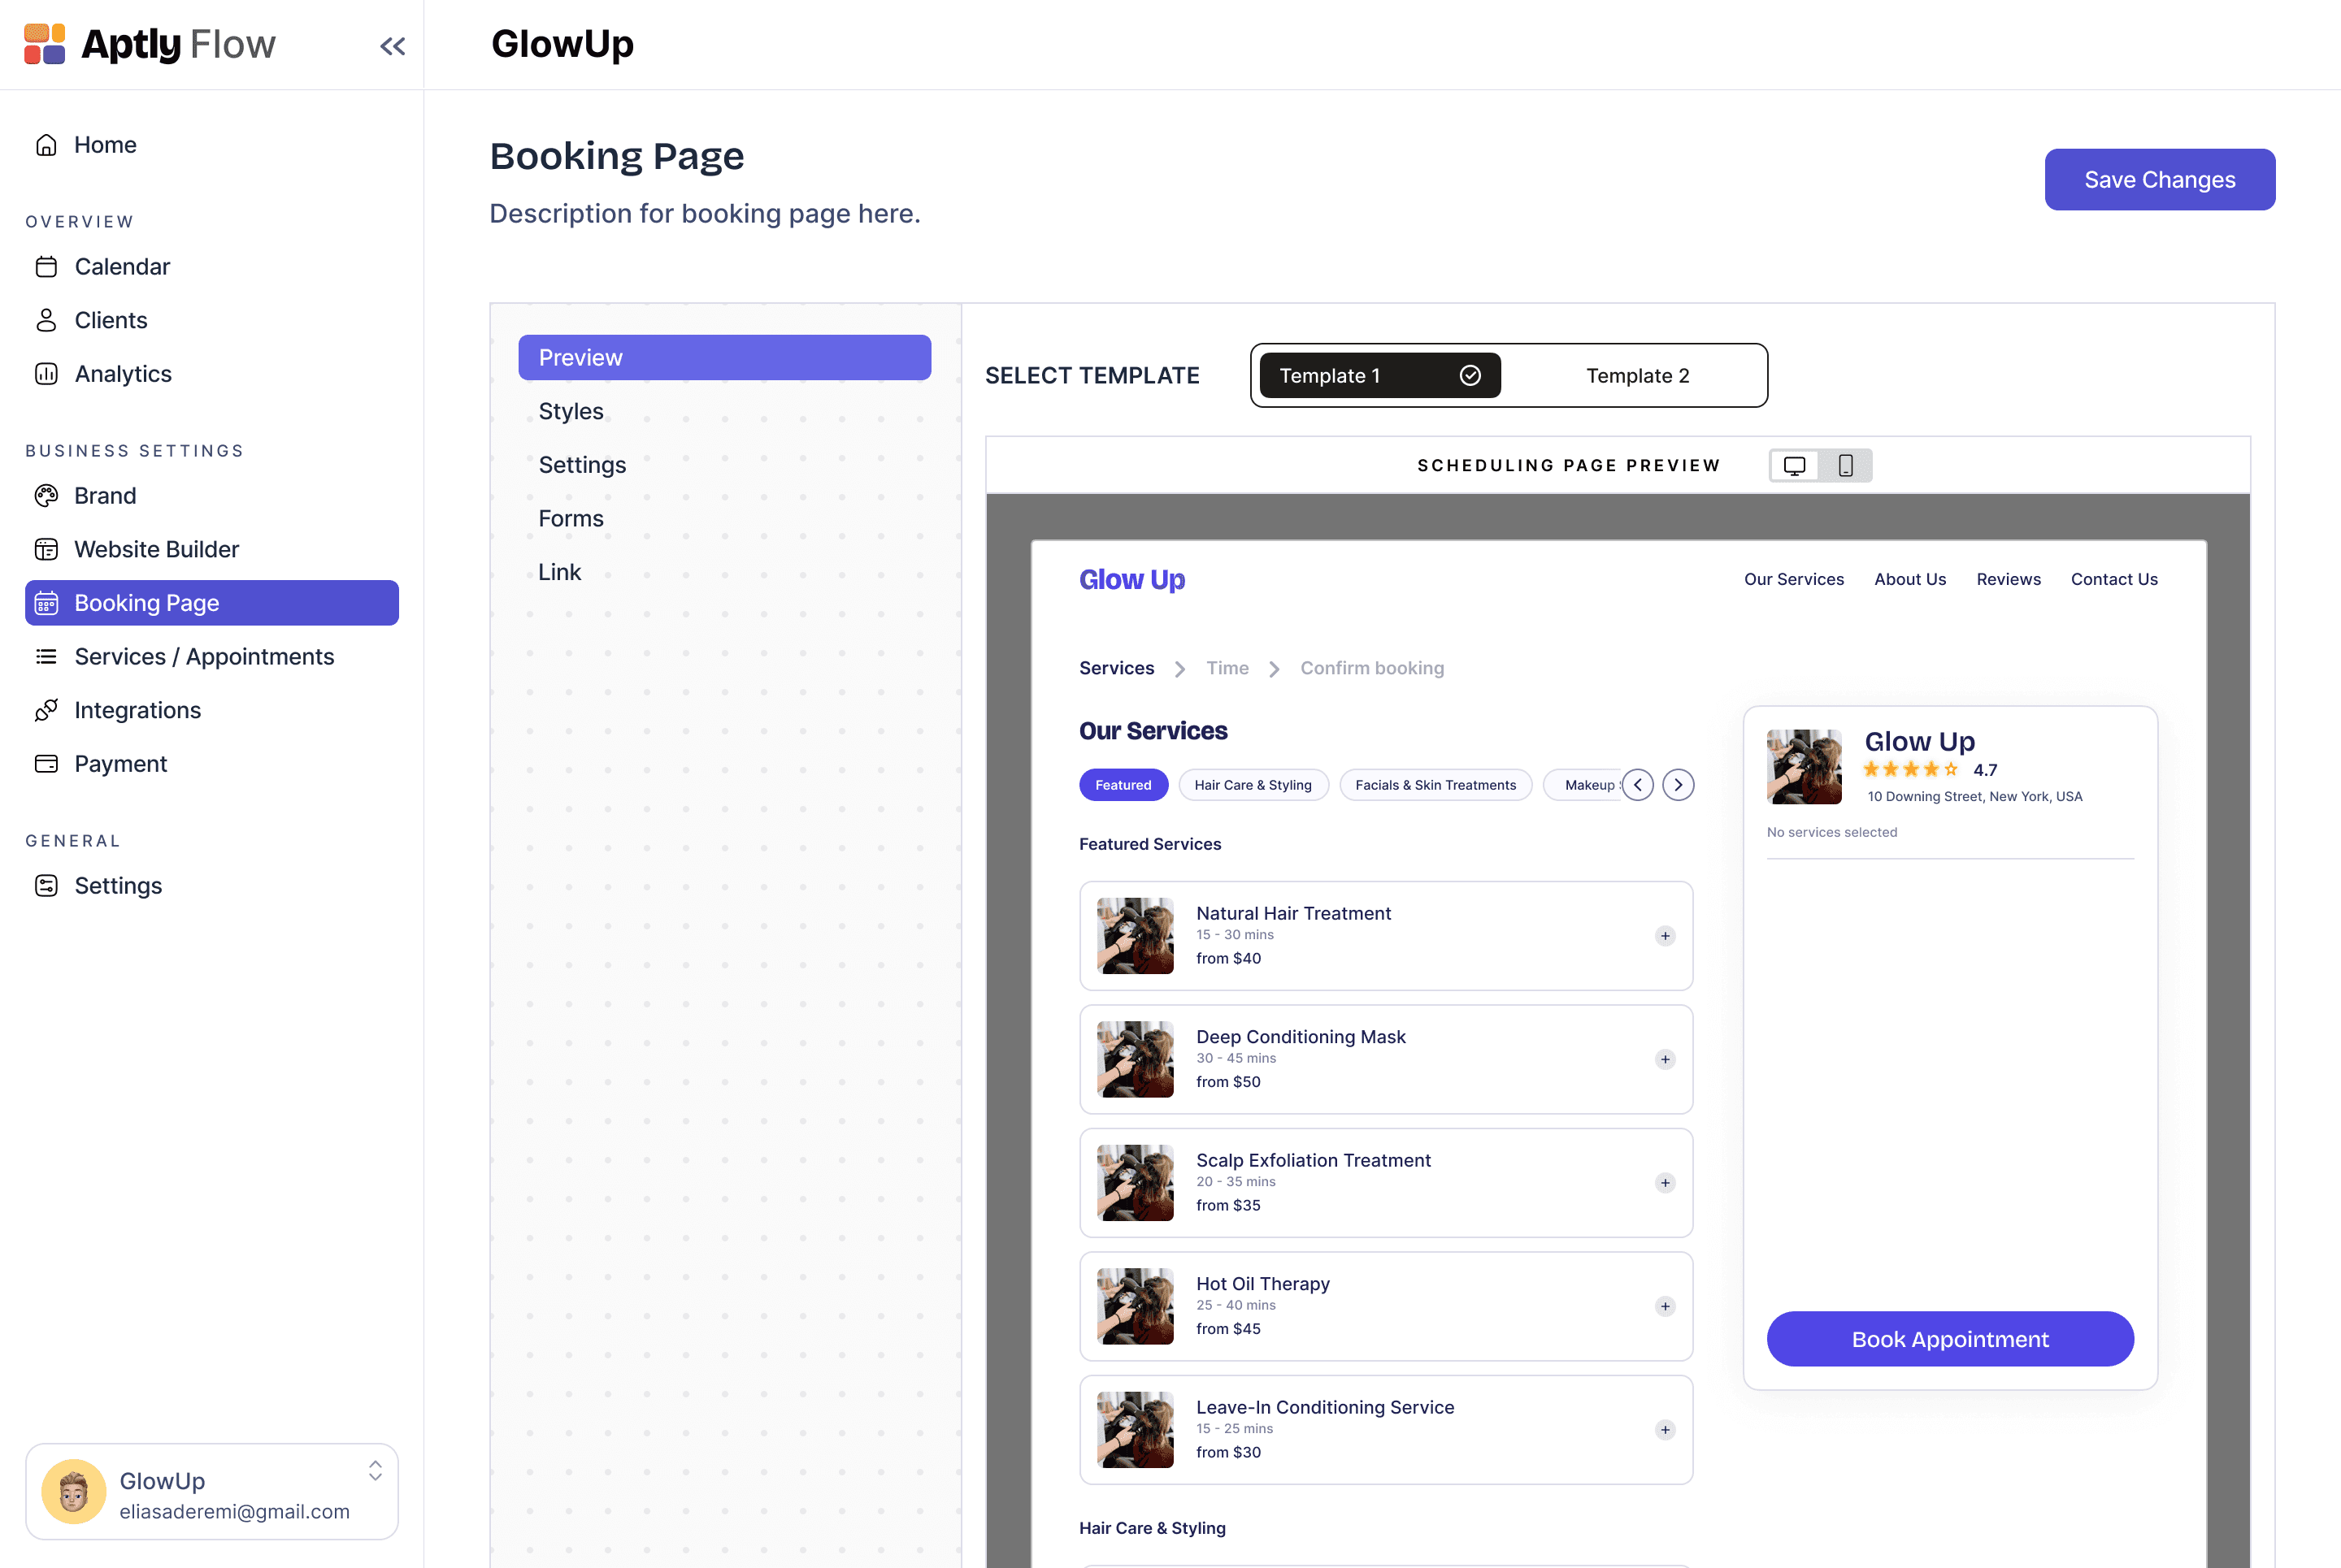This screenshot has height=1568, width=2341.
Task: Select the Hair Care & Styling filter chip
Action: 1253,785
